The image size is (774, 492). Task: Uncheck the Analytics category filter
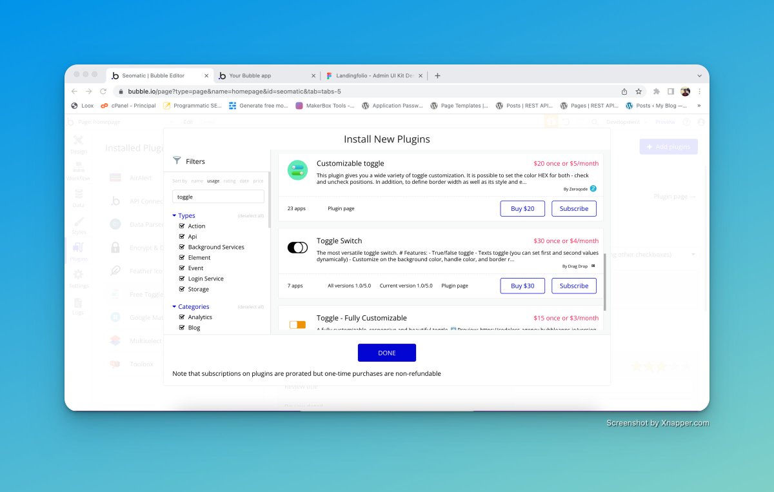tap(182, 317)
